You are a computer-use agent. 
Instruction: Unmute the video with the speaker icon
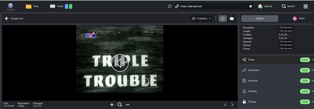tap(120, 63)
